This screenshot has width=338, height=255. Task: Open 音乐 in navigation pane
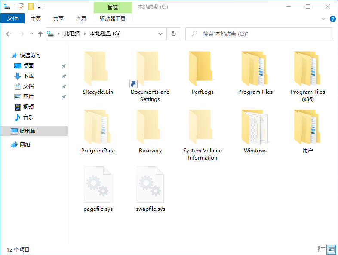tap(28, 117)
